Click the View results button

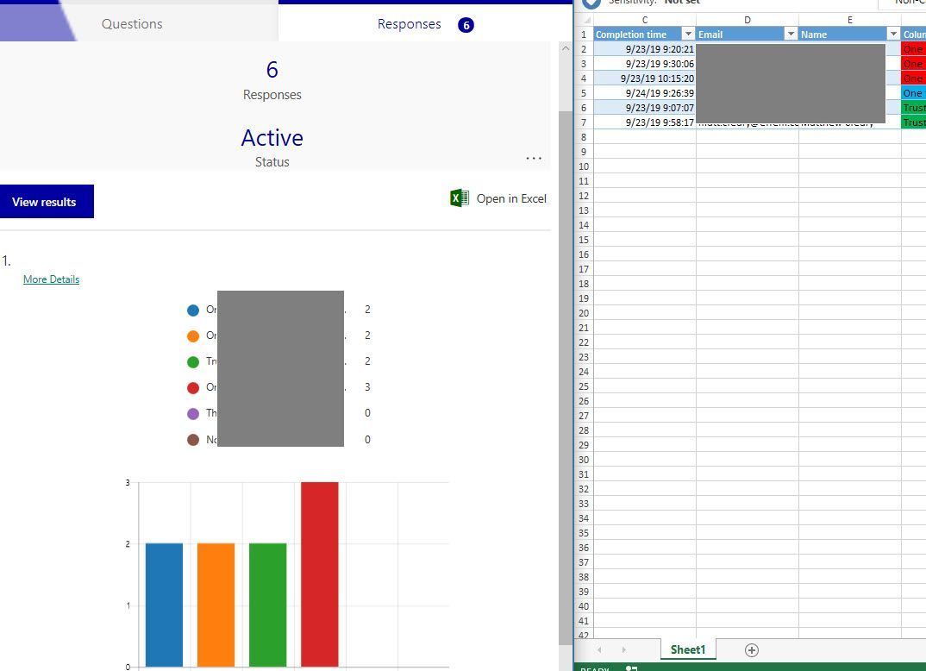pyautogui.click(x=44, y=201)
